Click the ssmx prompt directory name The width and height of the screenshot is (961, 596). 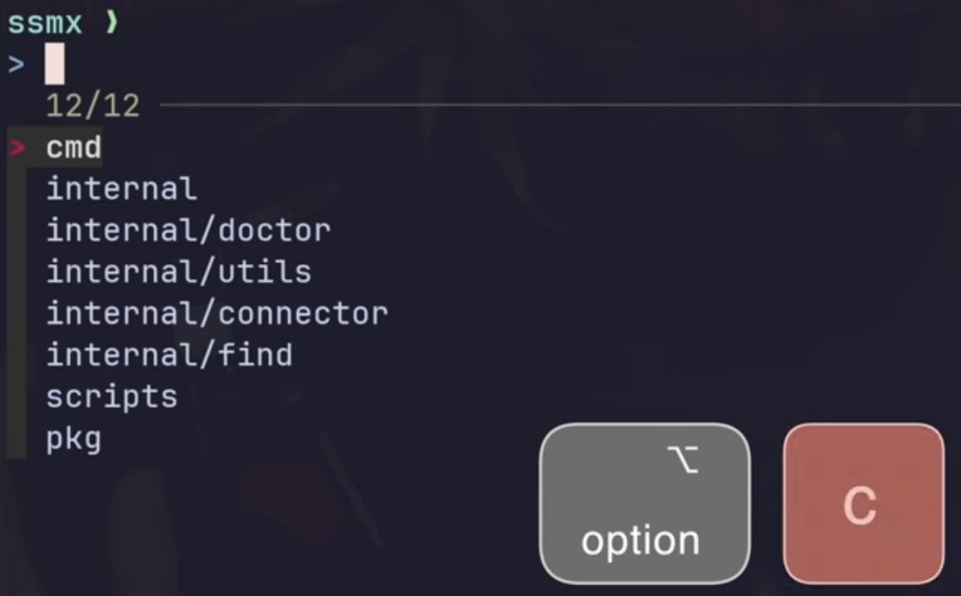point(45,23)
